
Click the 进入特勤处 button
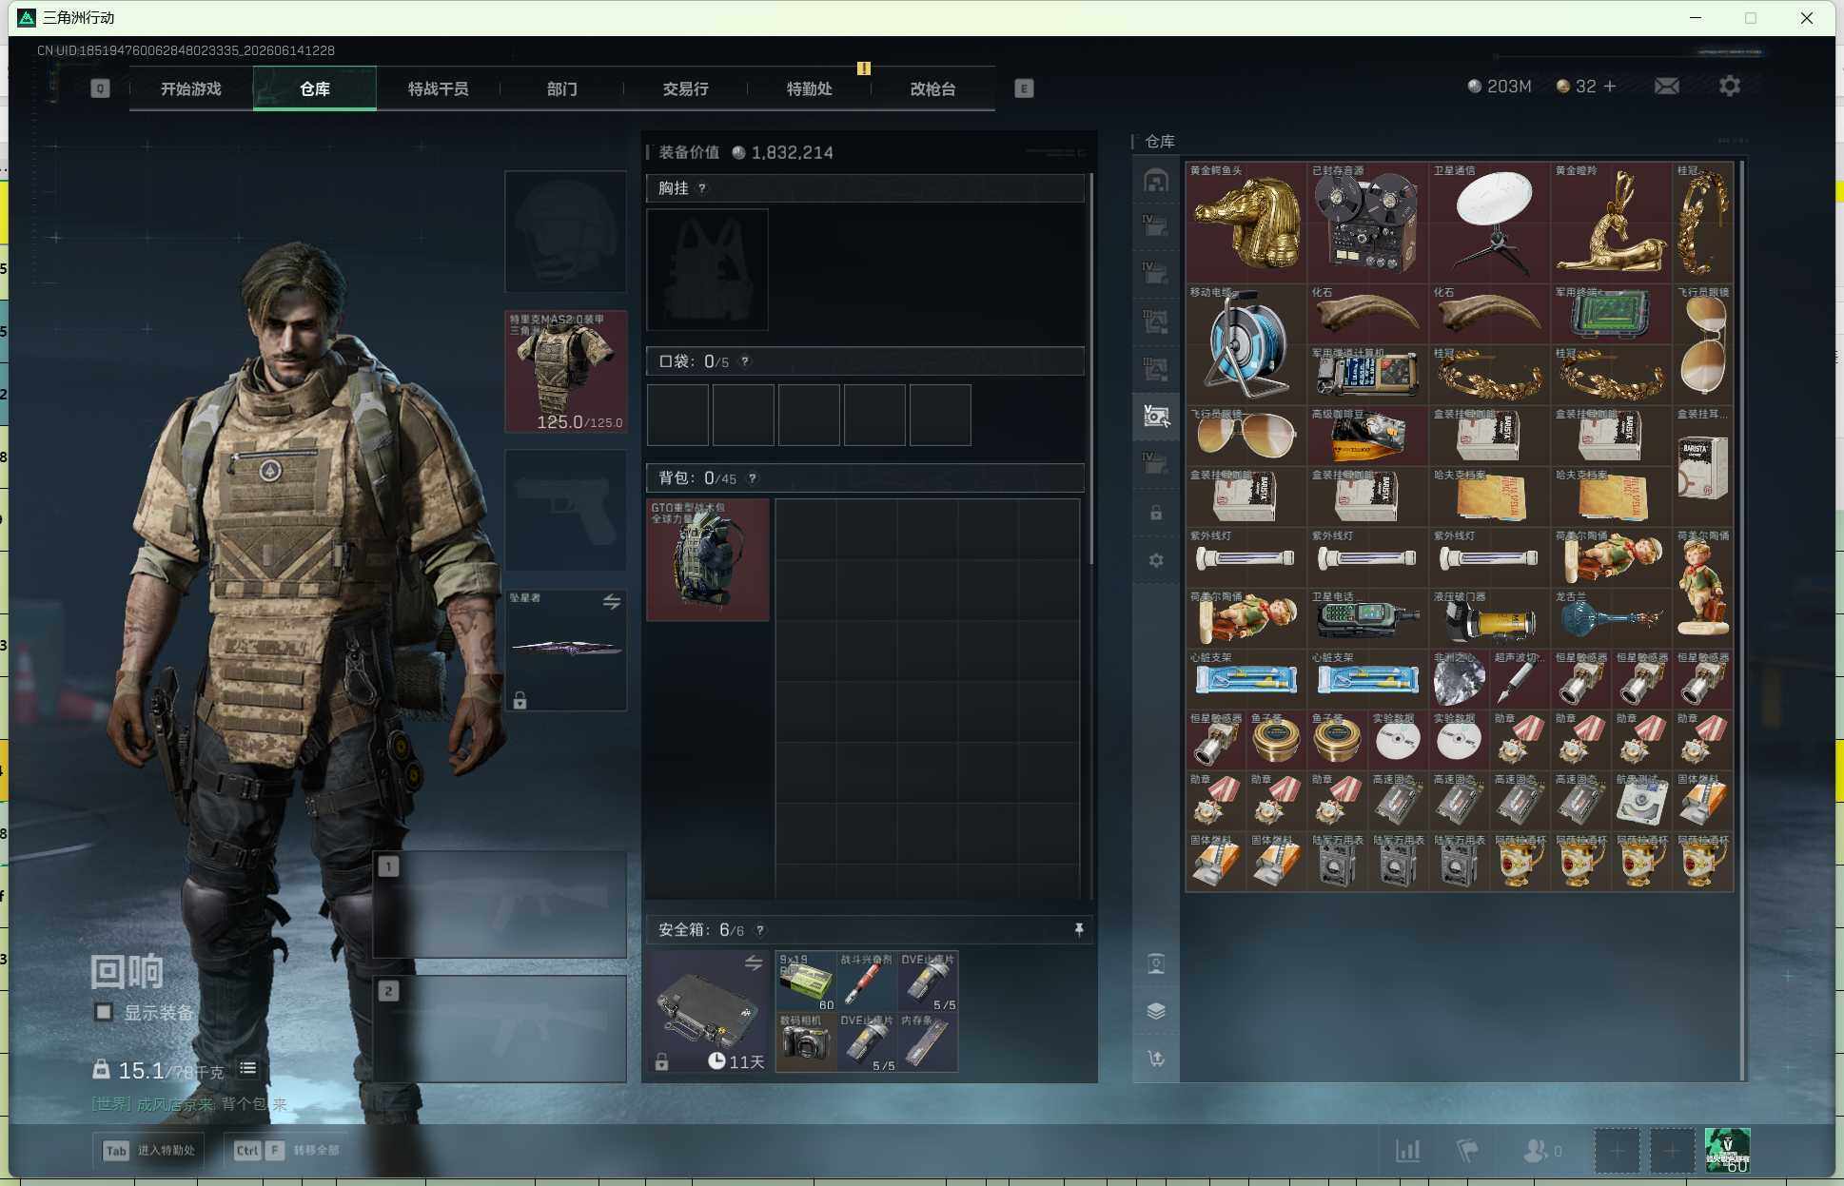149,1150
